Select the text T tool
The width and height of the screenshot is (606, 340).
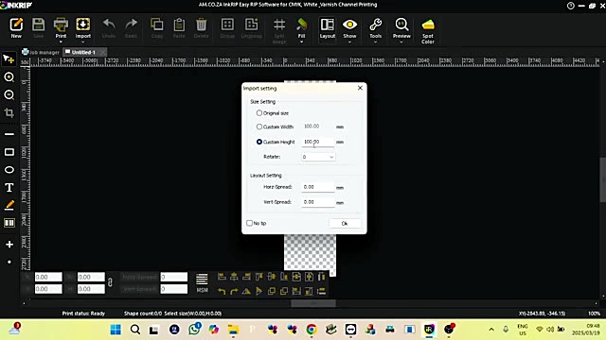point(9,188)
